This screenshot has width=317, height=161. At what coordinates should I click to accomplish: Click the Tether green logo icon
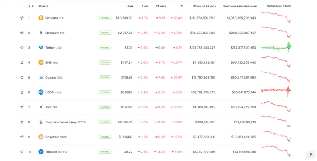[x=41, y=48]
